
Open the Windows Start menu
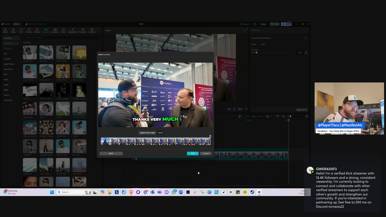click(x=52, y=192)
